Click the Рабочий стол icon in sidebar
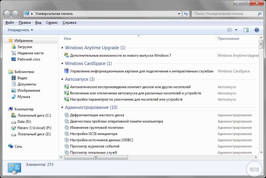266x178 pixels. point(14,59)
